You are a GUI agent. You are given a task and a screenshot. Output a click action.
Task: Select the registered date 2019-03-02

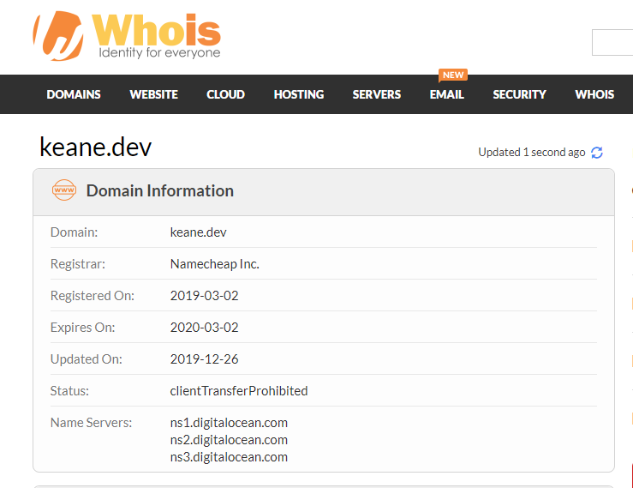[204, 296]
